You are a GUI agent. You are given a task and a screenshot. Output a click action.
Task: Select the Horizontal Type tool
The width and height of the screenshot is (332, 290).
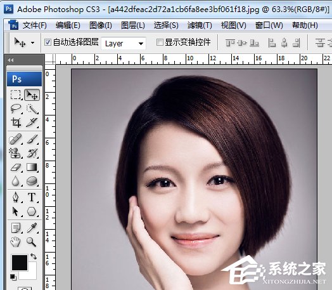[32, 197]
